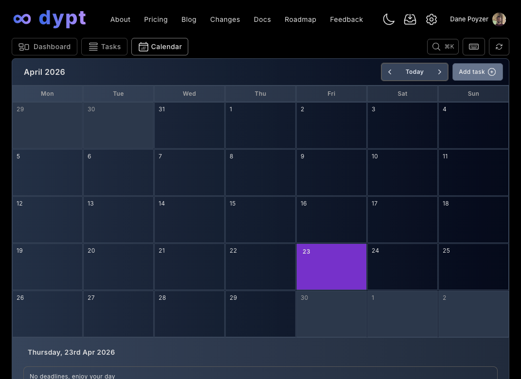Image resolution: width=521 pixels, height=379 pixels.
Task: Go to previous month with left chevron
Action: (x=390, y=72)
